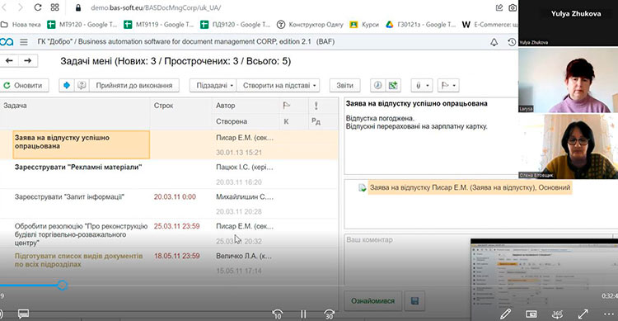Open the hamburger main menu
Screen dimensions: 618x321
24,42
